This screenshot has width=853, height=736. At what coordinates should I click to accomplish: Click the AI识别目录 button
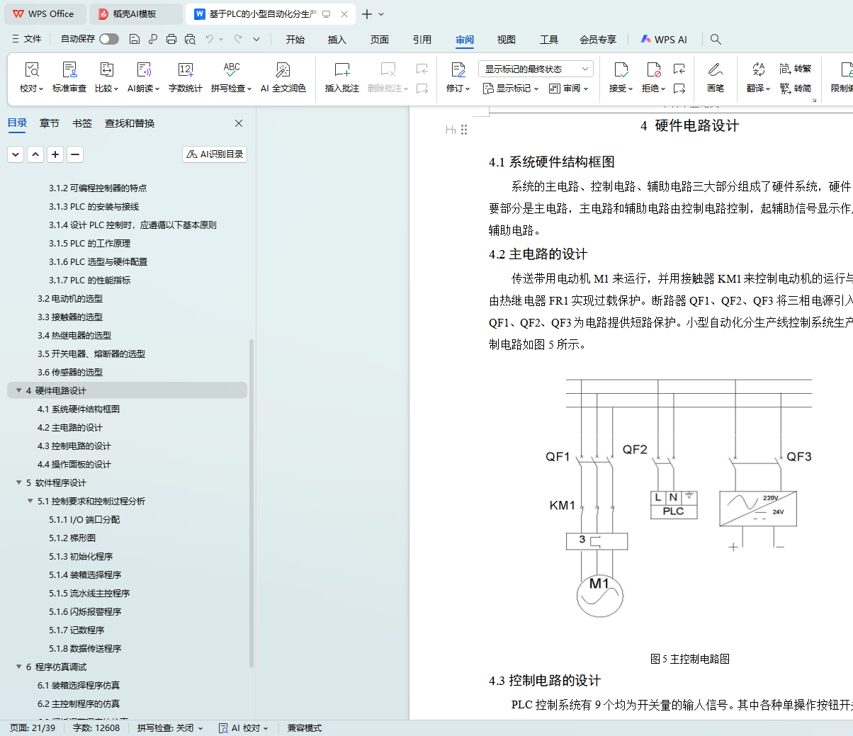[x=215, y=154]
